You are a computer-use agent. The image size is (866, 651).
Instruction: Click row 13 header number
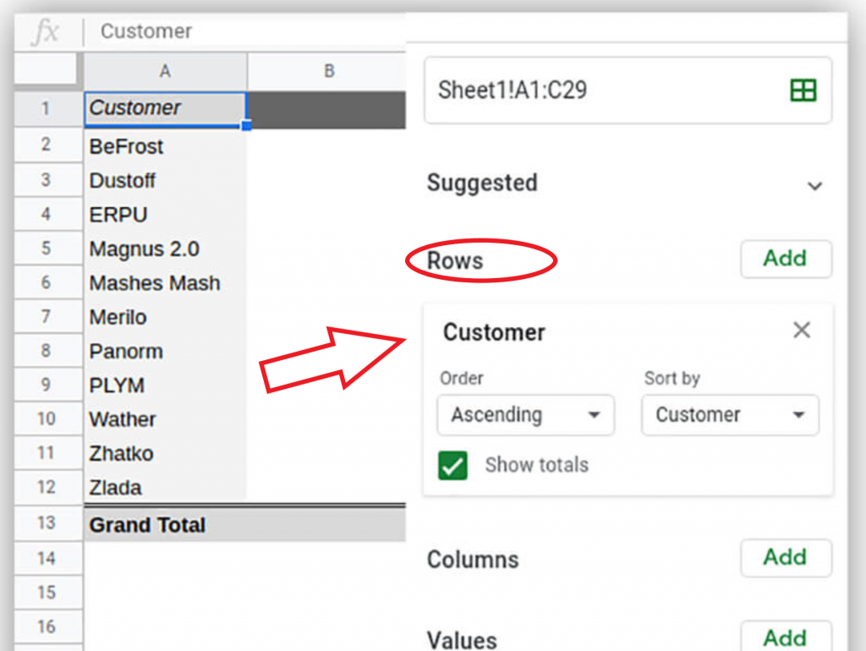point(47,524)
